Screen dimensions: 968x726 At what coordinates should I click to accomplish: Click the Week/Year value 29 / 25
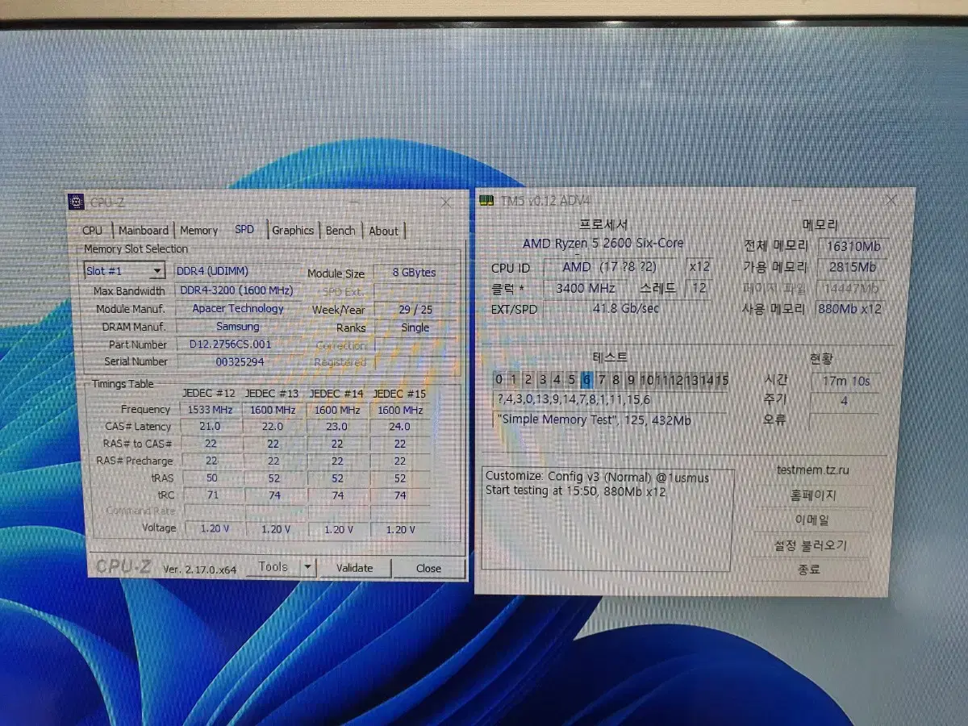pyautogui.click(x=415, y=310)
